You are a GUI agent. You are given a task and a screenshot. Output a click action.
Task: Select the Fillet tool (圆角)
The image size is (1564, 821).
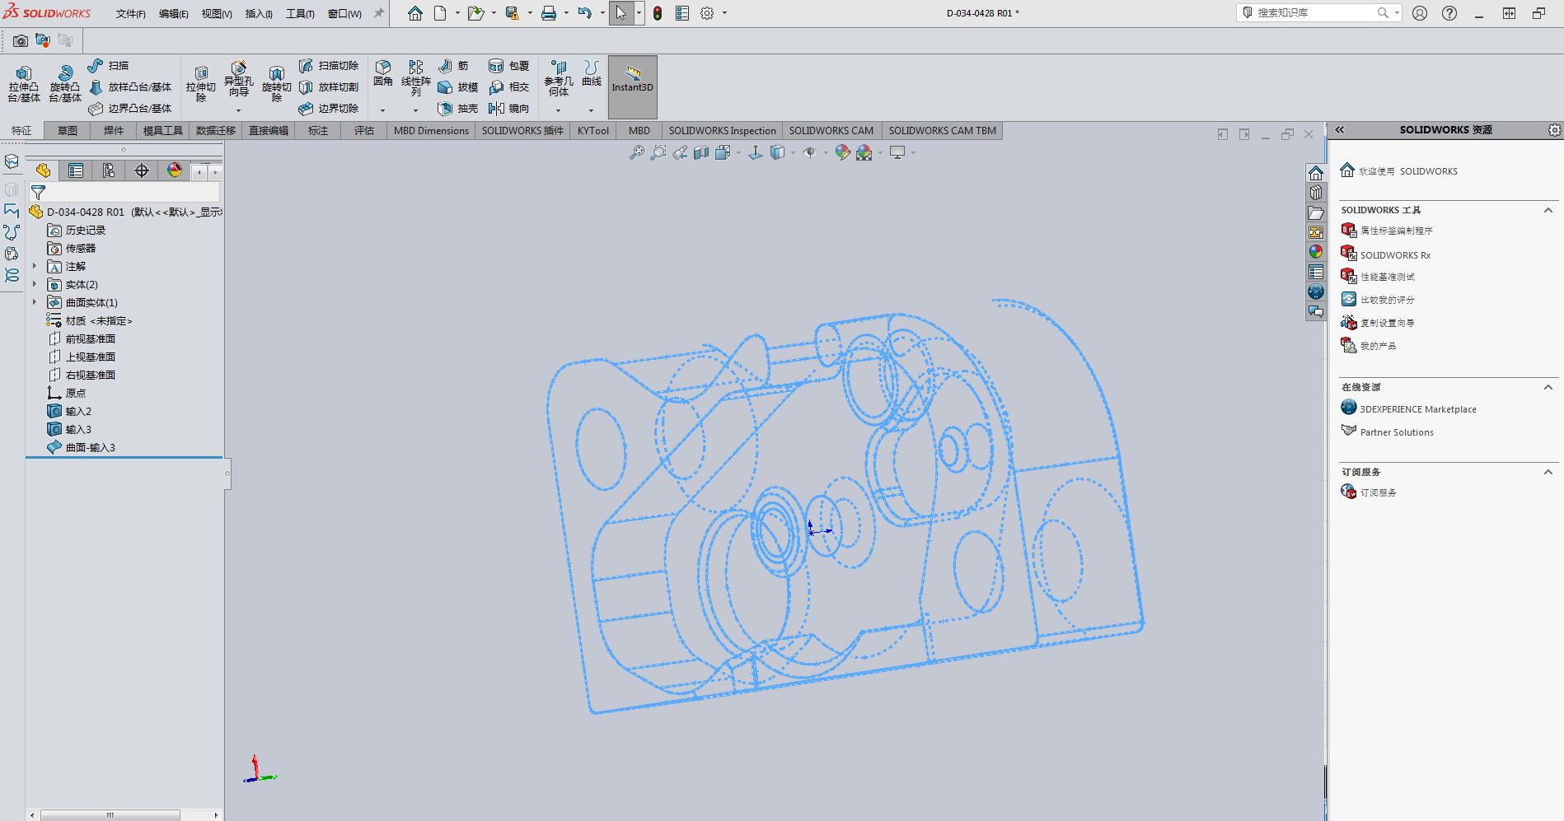pyautogui.click(x=383, y=74)
